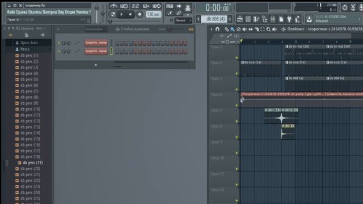
Task: Click the Record transport button
Action: tap(140, 14)
